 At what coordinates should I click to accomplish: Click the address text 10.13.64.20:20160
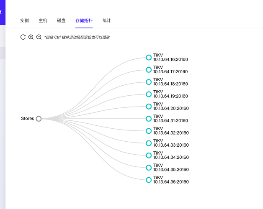tap(171, 108)
